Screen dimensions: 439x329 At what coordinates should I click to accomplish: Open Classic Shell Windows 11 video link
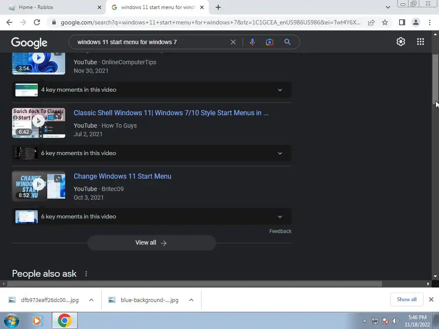point(171,113)
